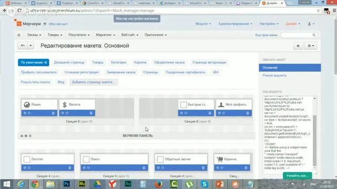This screenshot has width=337, height=189.
Task: Open settings gear of Мой профиль block
Action: [220, 113]
